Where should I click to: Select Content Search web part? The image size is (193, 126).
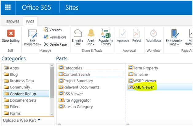click(x=90, y=74)
